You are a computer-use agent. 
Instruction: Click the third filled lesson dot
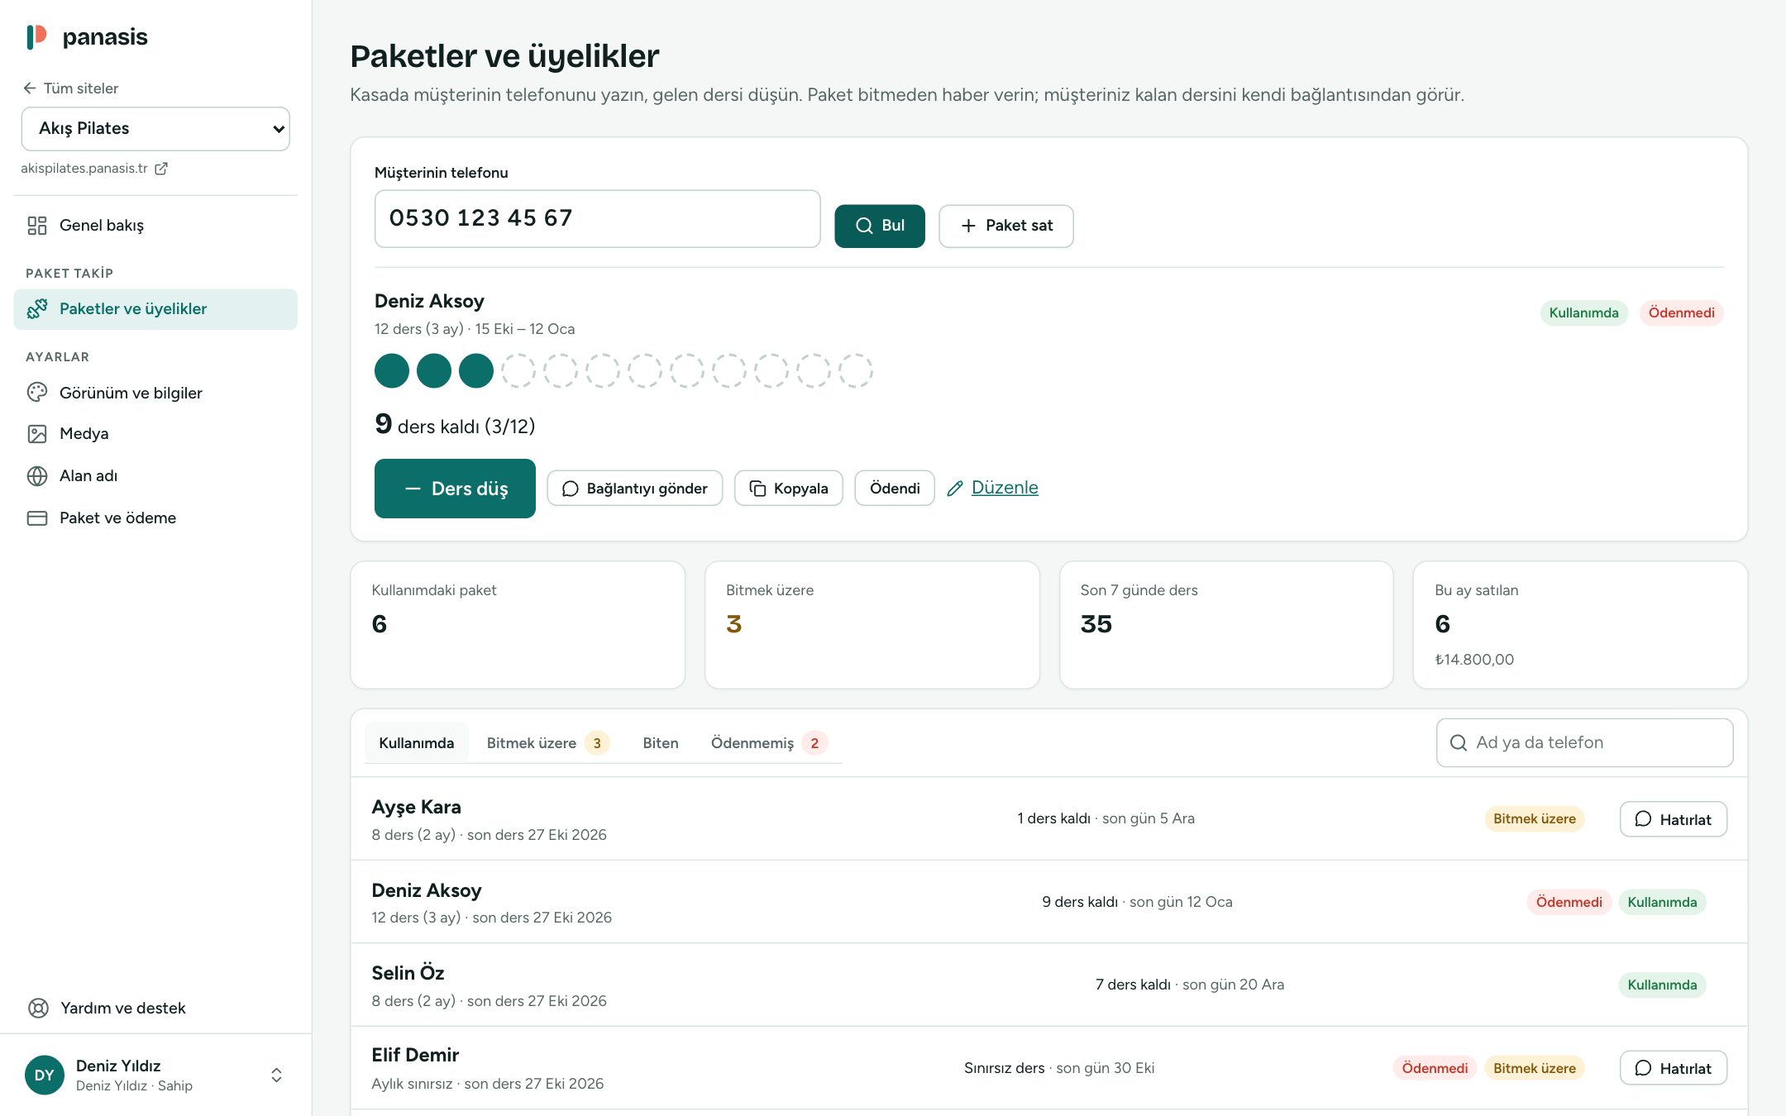pos(476,370)
